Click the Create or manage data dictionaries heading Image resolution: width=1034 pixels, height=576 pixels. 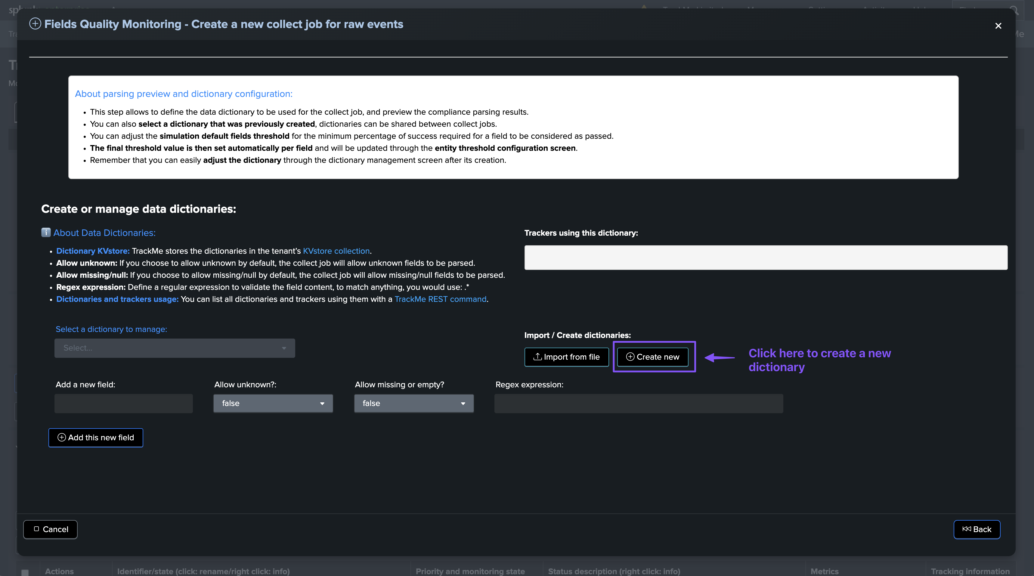(x=138, y=209)
